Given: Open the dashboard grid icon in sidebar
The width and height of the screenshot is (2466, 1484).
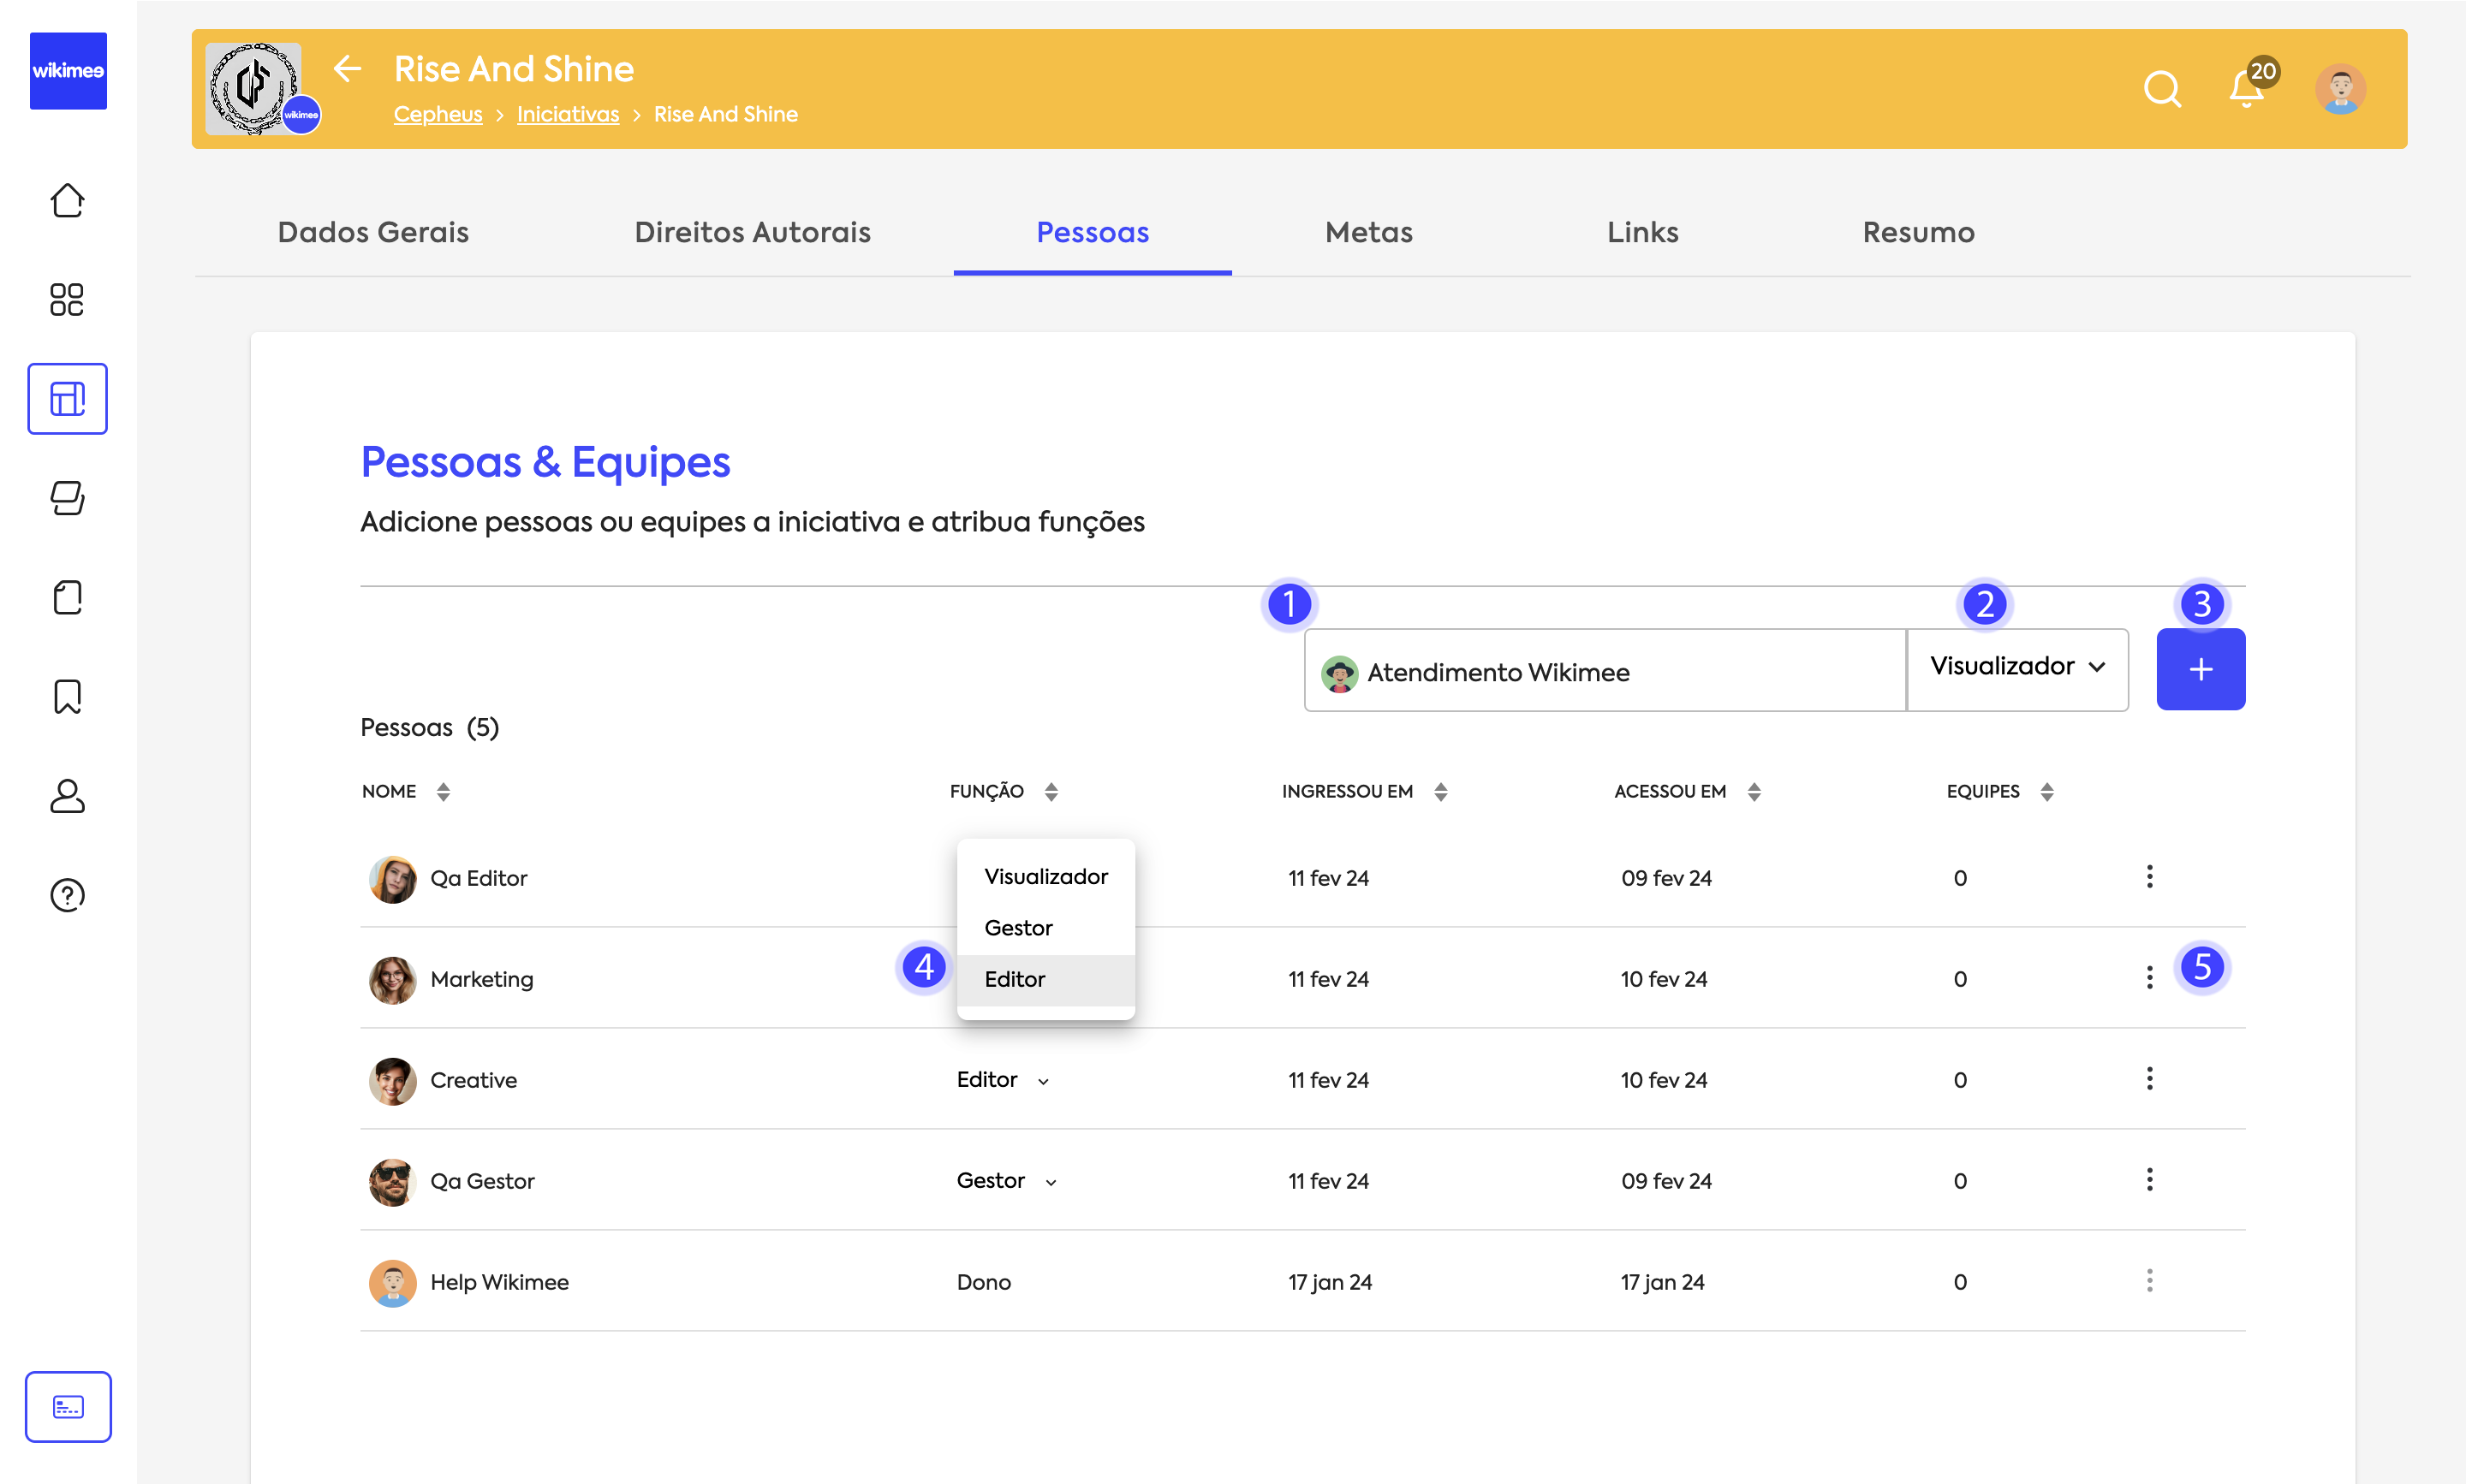Looking at the screenshot, I should tap(67, 299).
